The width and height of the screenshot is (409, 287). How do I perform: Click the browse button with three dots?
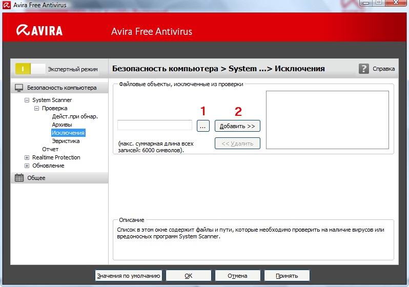coord(203,126)
